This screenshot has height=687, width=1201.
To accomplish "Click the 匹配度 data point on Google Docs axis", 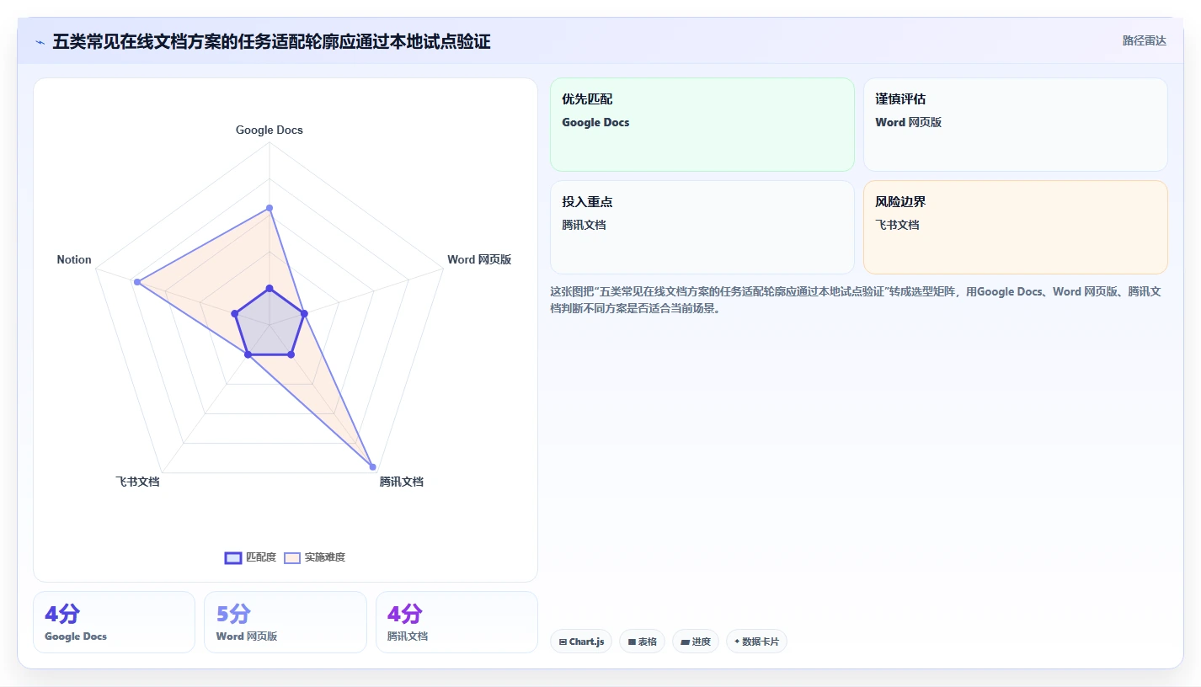I will click(x=270, y=289).
